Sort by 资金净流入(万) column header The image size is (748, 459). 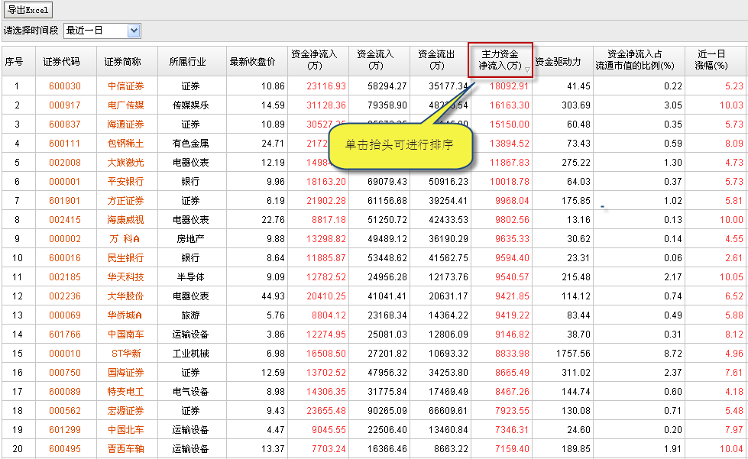coord(318,60)
